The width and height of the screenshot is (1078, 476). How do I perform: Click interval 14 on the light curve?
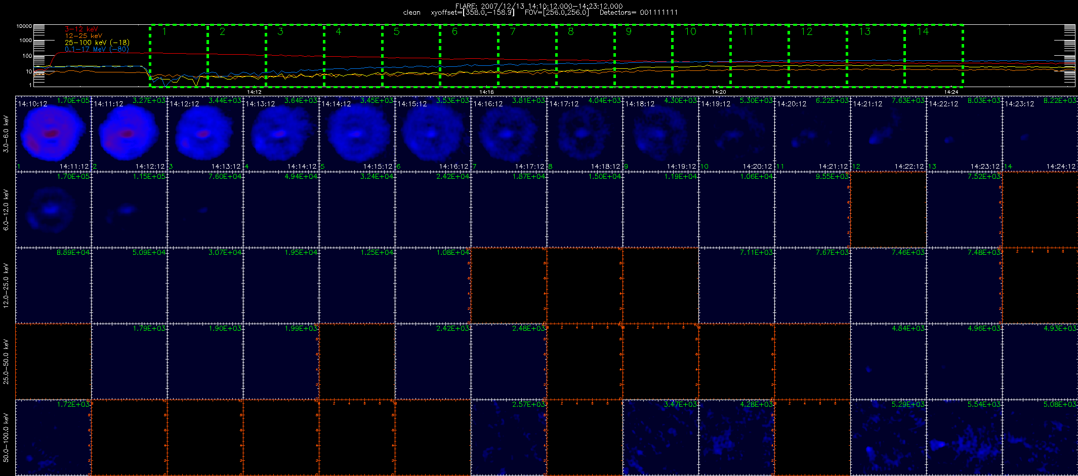(923, 31)
